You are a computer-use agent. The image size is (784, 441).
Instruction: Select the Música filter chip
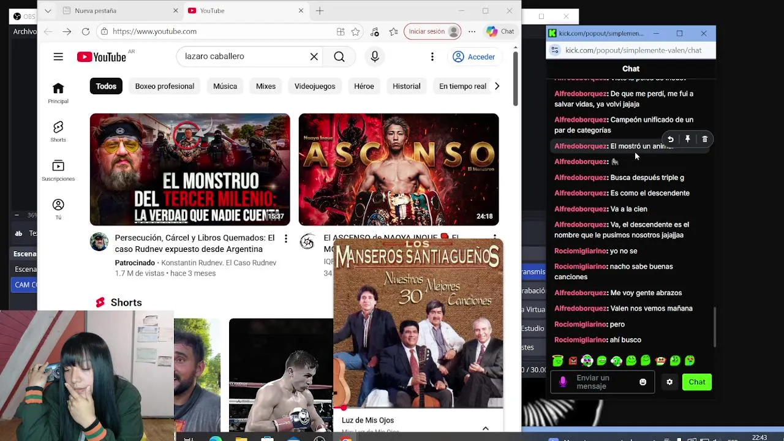225,86
